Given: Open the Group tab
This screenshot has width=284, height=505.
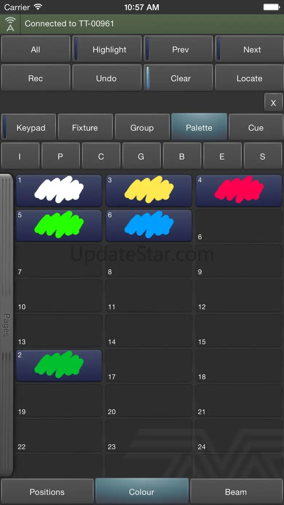Looking at the screenshot, I should point(142,128).
